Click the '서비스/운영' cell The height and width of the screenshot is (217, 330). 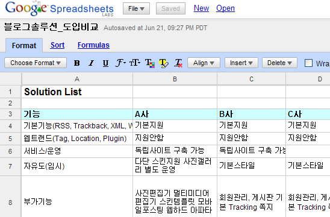(x=77, y=151)
